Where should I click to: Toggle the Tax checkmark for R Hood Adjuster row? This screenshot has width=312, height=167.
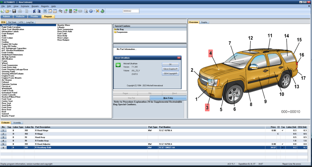point(282,144)
